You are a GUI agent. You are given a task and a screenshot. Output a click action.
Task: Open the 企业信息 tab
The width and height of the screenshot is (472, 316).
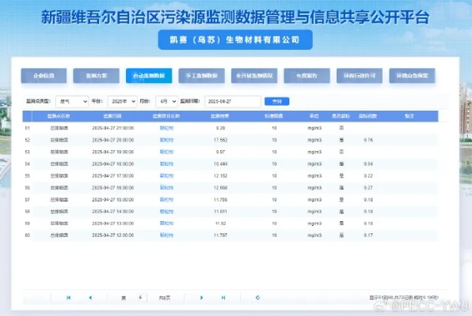pyautogui.click(x=44, y=76)
